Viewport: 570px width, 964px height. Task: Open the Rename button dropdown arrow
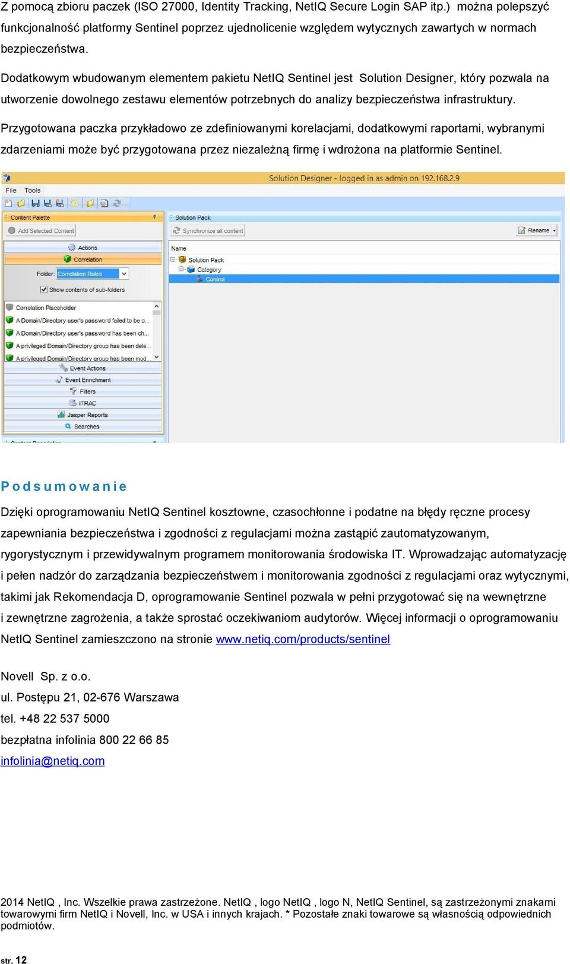[555, 230]
